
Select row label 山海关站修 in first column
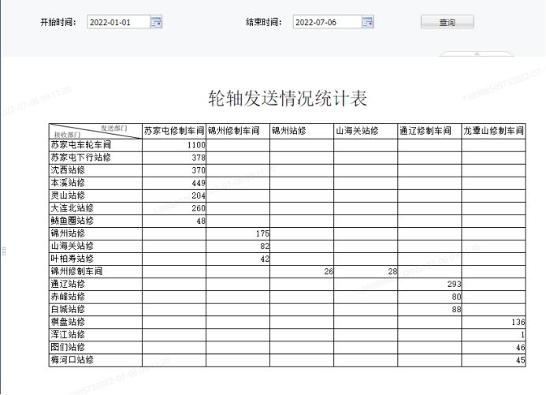(x=95, y=246)
